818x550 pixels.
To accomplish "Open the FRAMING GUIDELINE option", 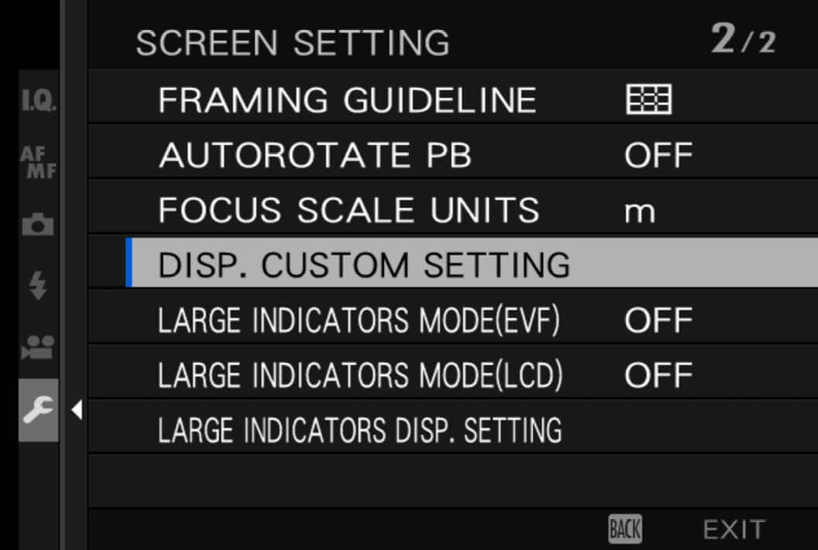I will (453, 99).
